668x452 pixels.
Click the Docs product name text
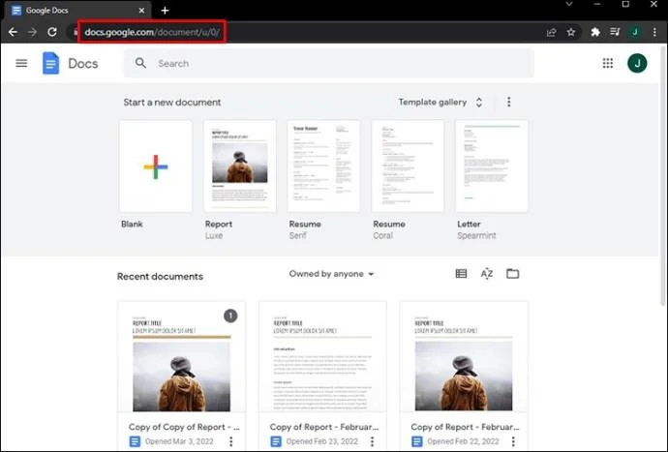83,64
